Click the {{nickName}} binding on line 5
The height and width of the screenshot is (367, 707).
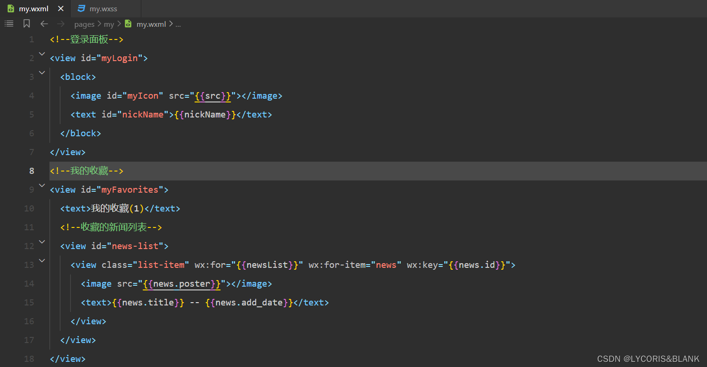click(205, 115)
